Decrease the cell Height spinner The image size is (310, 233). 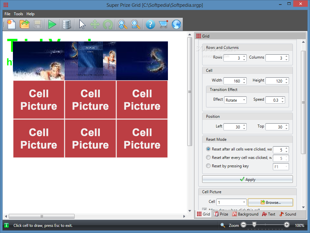coord(286,83)
